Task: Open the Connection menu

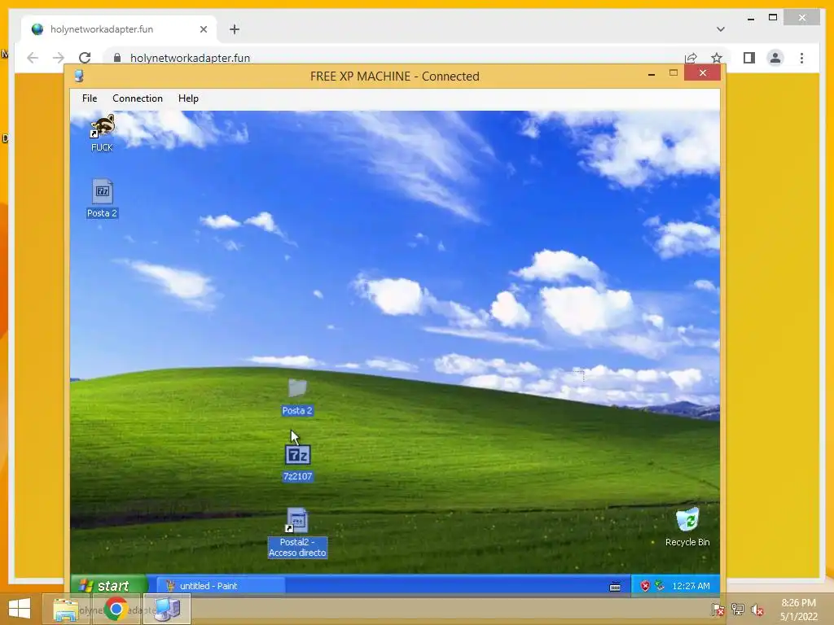Action: 137,98
